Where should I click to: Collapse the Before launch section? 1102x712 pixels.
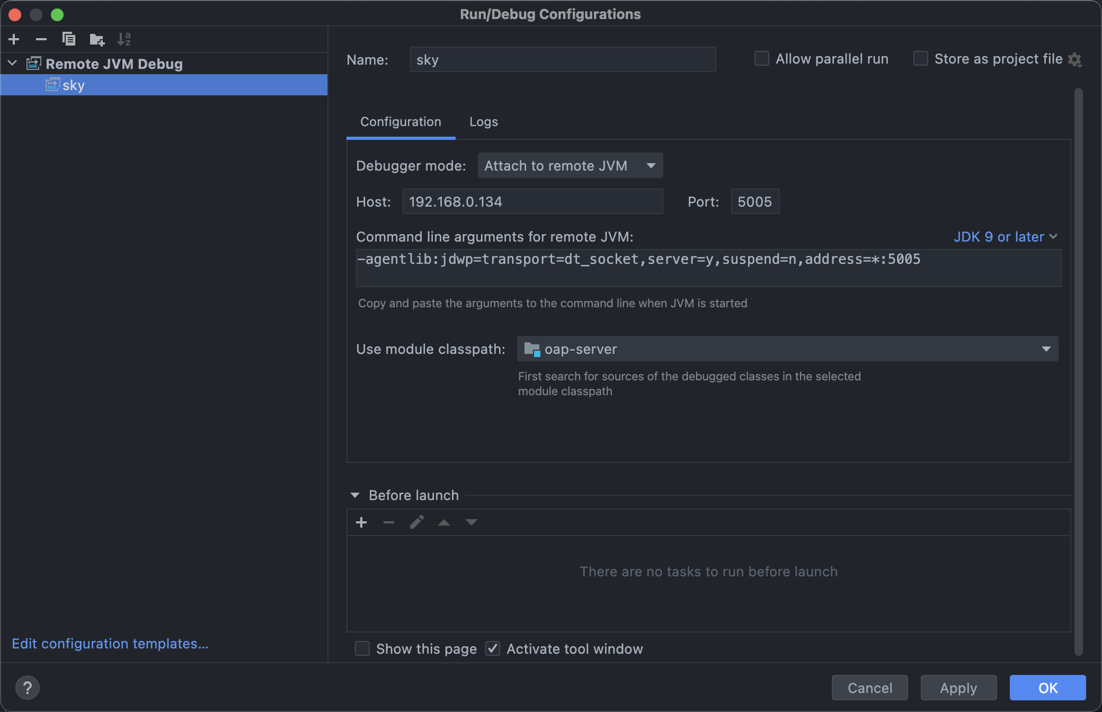point(355,495)
